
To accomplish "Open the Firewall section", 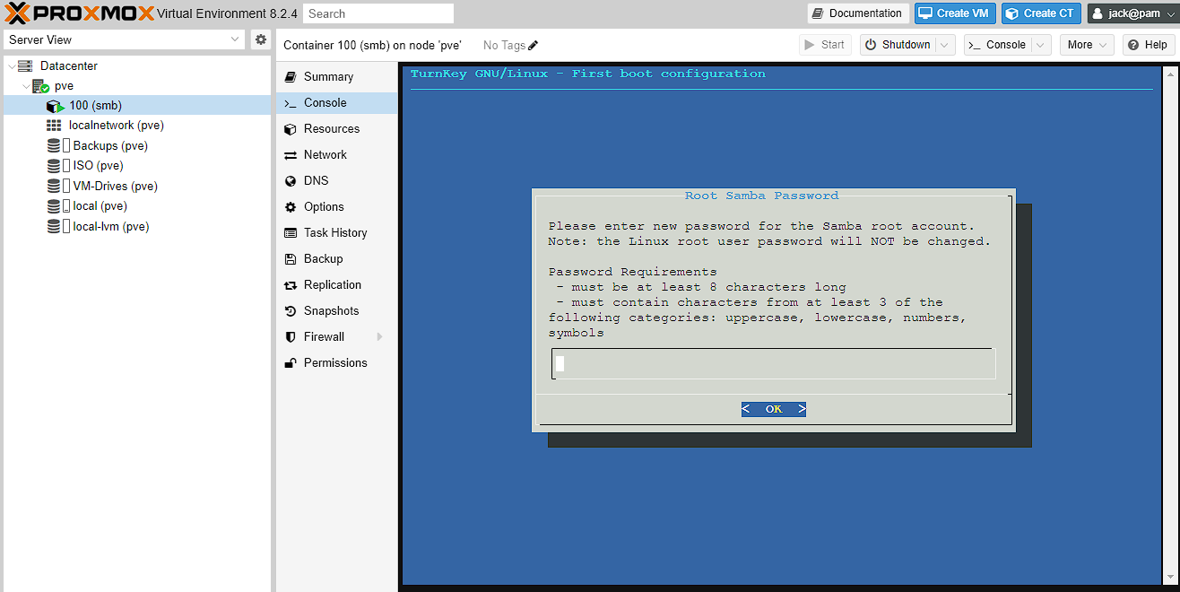I will coord(324,336).
